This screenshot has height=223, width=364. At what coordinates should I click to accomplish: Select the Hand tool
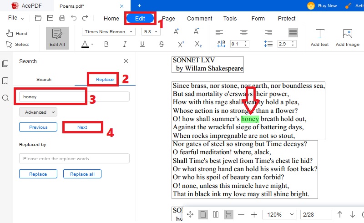pos(17,34)
